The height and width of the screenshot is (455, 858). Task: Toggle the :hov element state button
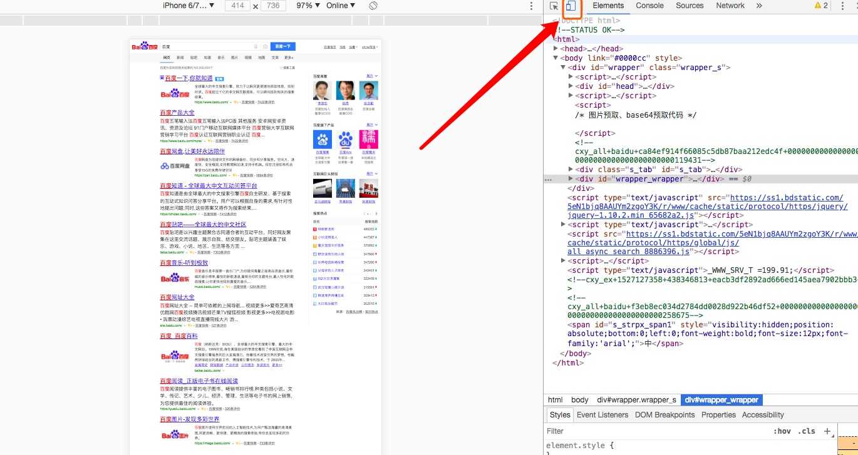[782, 431]
